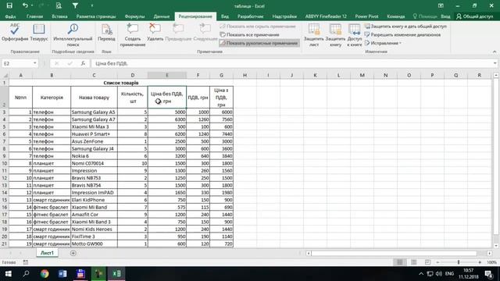Open the Name Box dropdown
The image size is (500, 281).
(34, 63)
